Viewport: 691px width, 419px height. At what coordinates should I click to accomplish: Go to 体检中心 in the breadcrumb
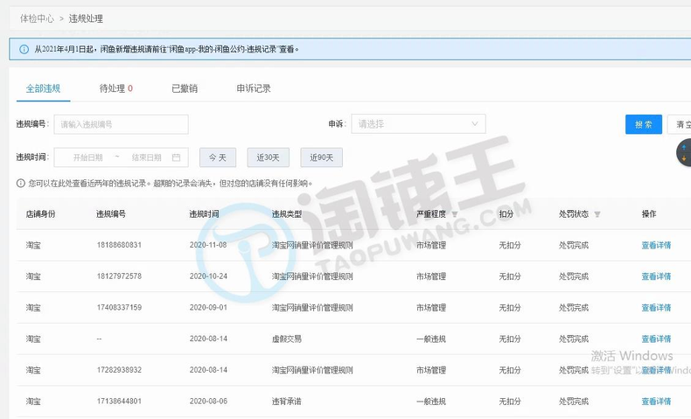coord(37,17)
